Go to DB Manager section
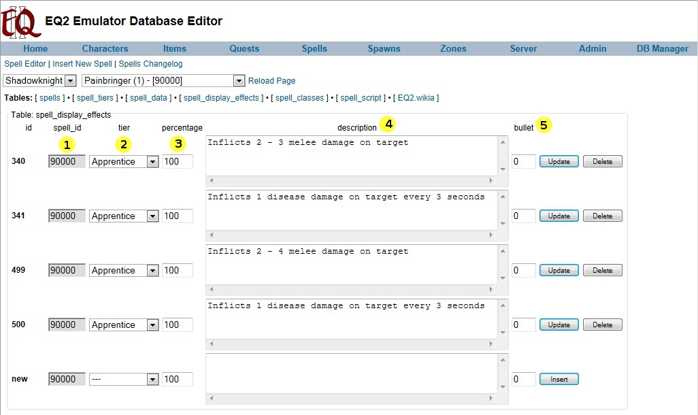The image size is (698, 415). point(662,48)
